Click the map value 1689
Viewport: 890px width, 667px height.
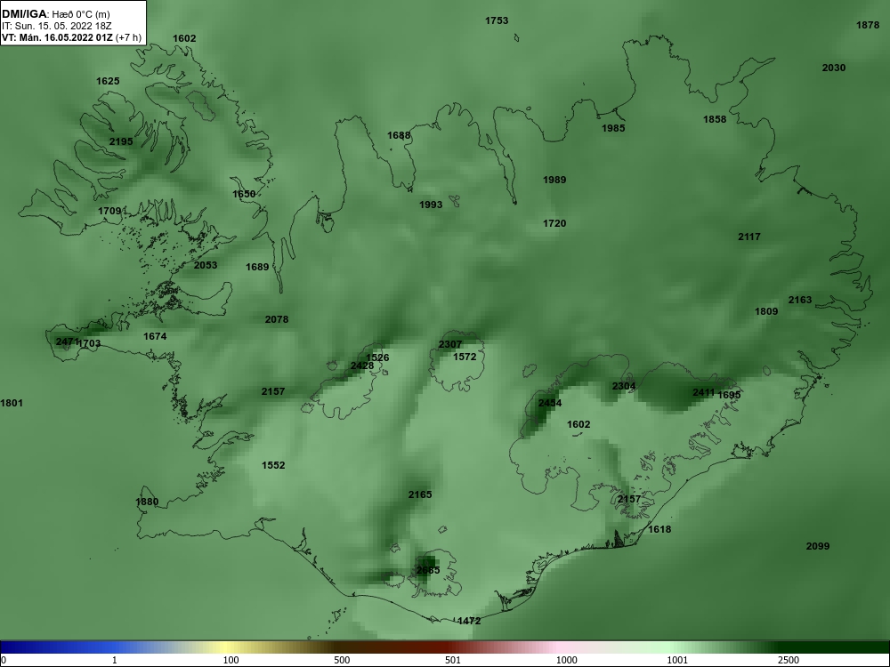click(257, 267)
